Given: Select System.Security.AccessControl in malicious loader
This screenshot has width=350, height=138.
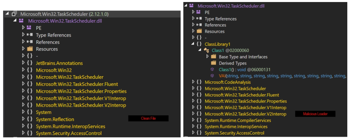Looking at the screenshot, I should point(234,133).
